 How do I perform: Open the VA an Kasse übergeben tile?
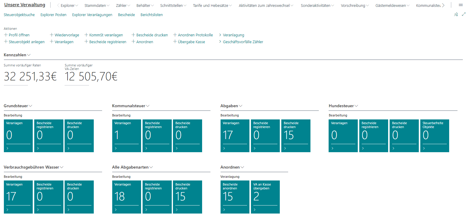point(265,197)
